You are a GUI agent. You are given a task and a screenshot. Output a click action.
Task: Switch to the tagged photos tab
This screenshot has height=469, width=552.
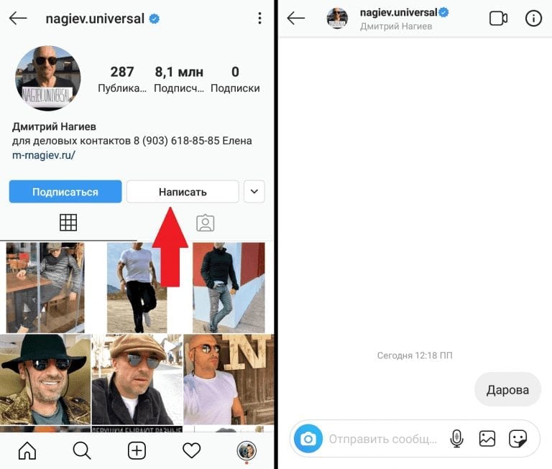pyautogui.click(x=206, y=223)
